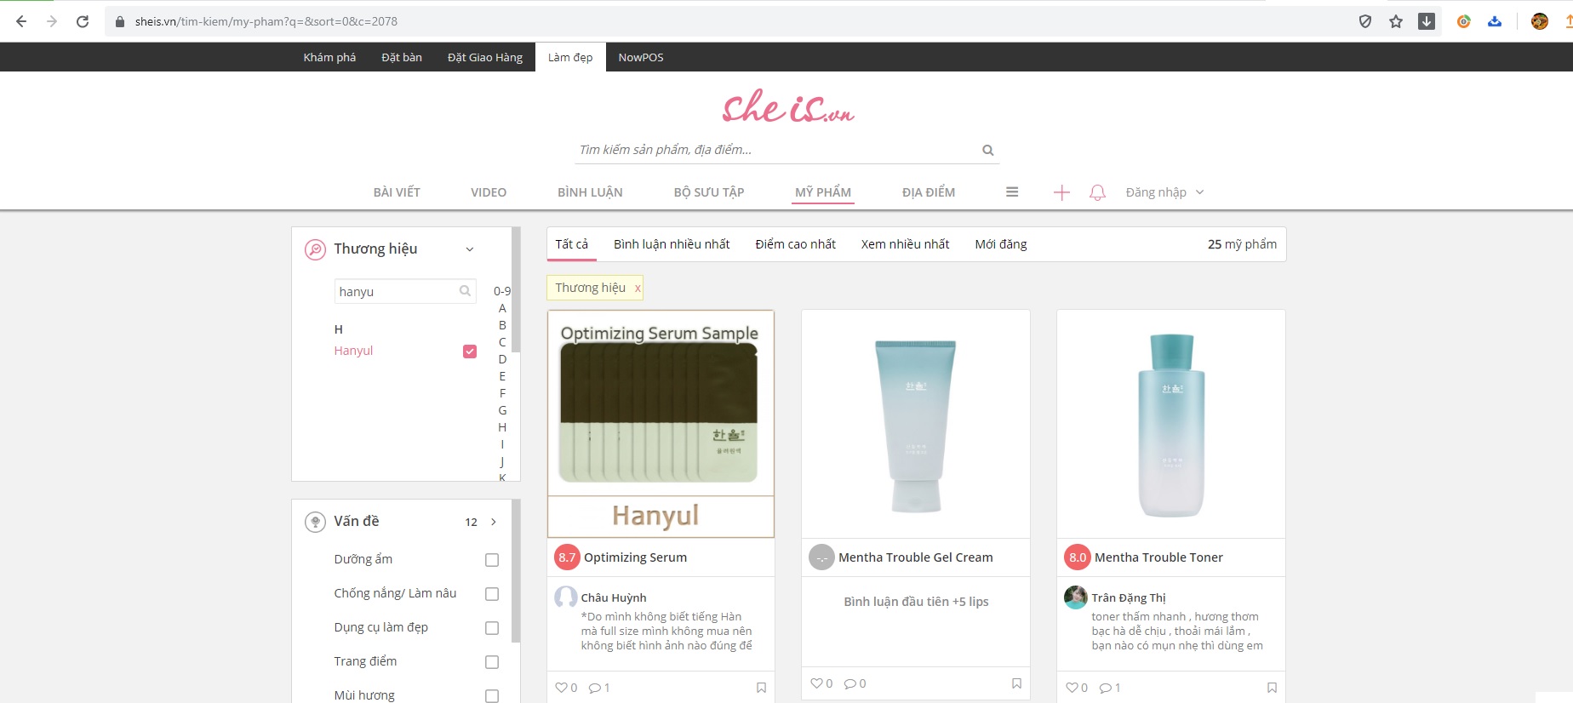
Task: Switch to the BÀI VIẾT tab
Action: point(397,192)
